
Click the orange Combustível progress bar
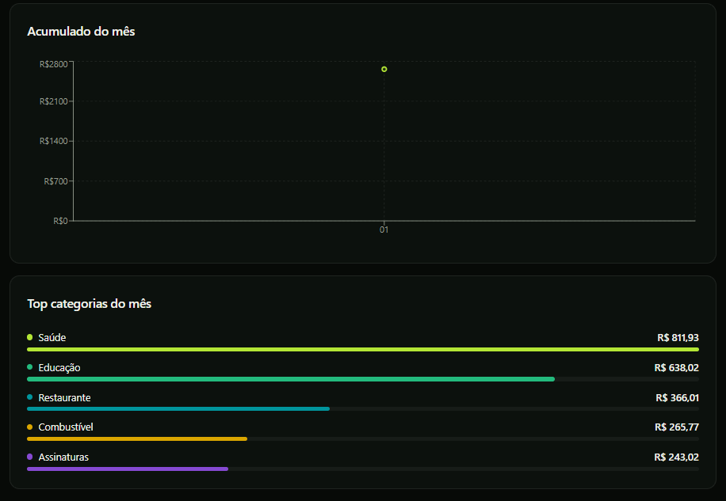coord(137,438)
